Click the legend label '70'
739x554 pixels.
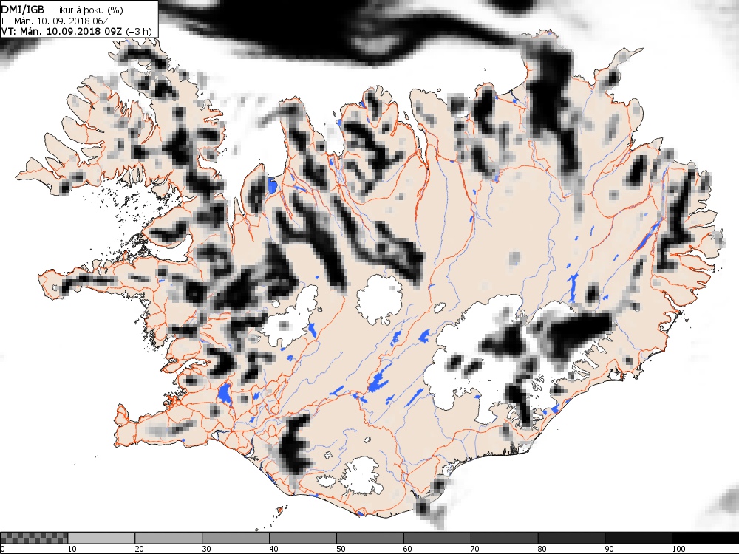tap(475, 549)
